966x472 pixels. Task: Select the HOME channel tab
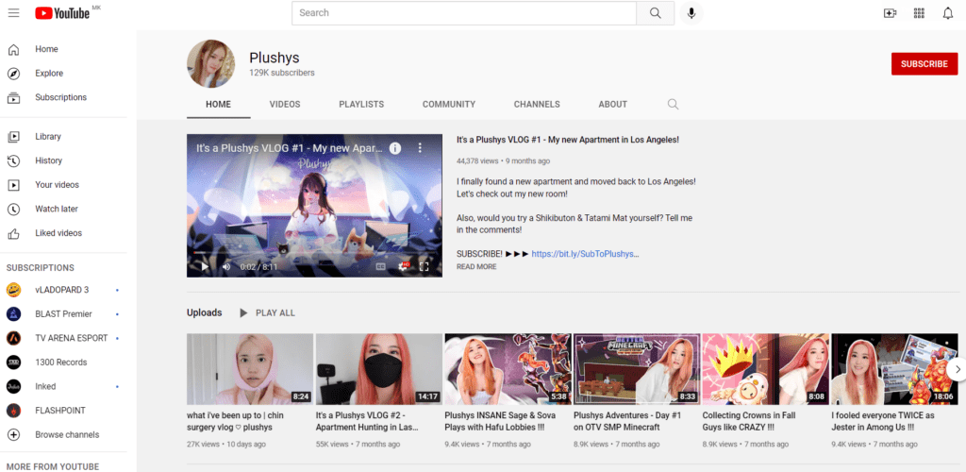[x=218, y=104]
